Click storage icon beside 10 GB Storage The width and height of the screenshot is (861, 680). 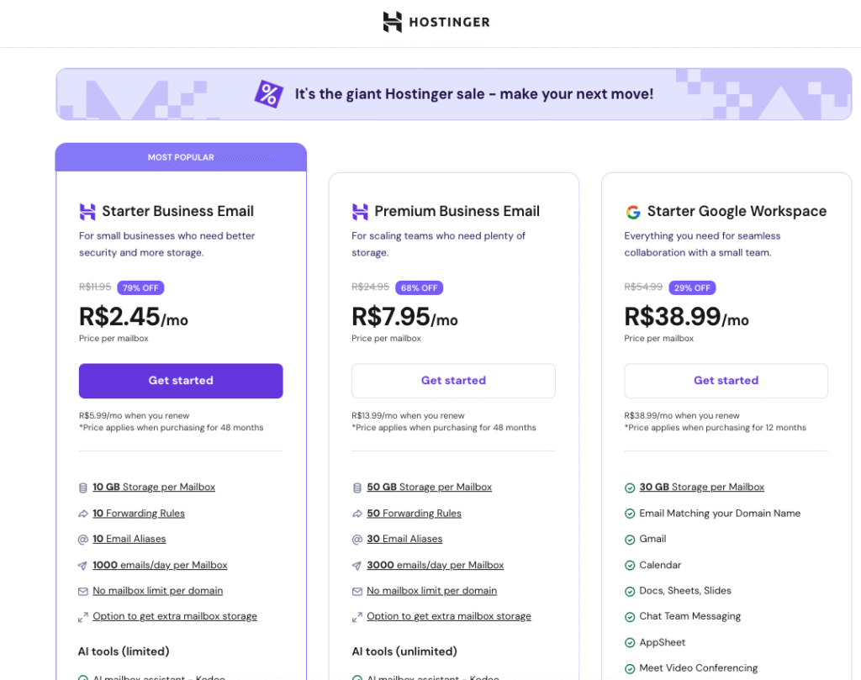point(83,488)
